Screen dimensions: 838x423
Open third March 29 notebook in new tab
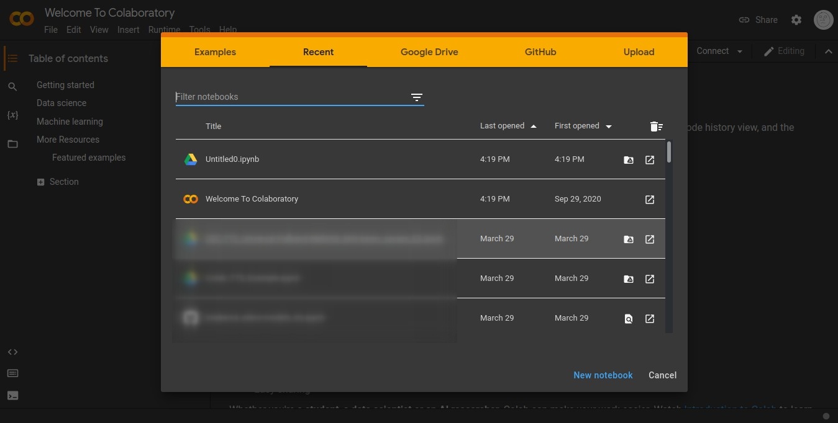pos(650,319)
